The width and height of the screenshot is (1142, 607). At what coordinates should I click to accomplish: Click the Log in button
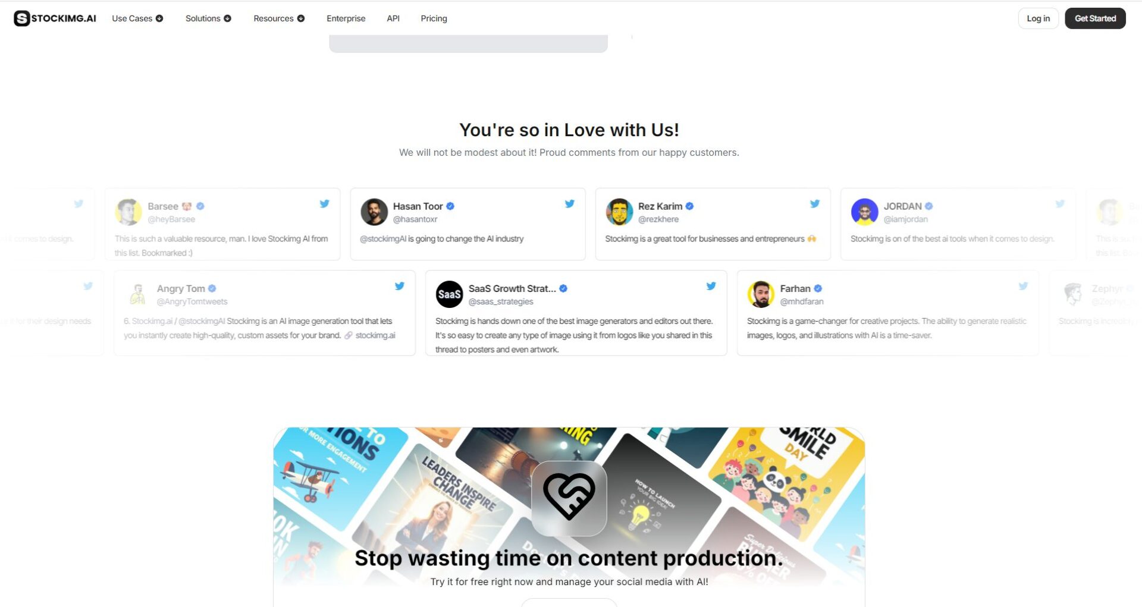pyautogui.click(x=1038, y=18)
